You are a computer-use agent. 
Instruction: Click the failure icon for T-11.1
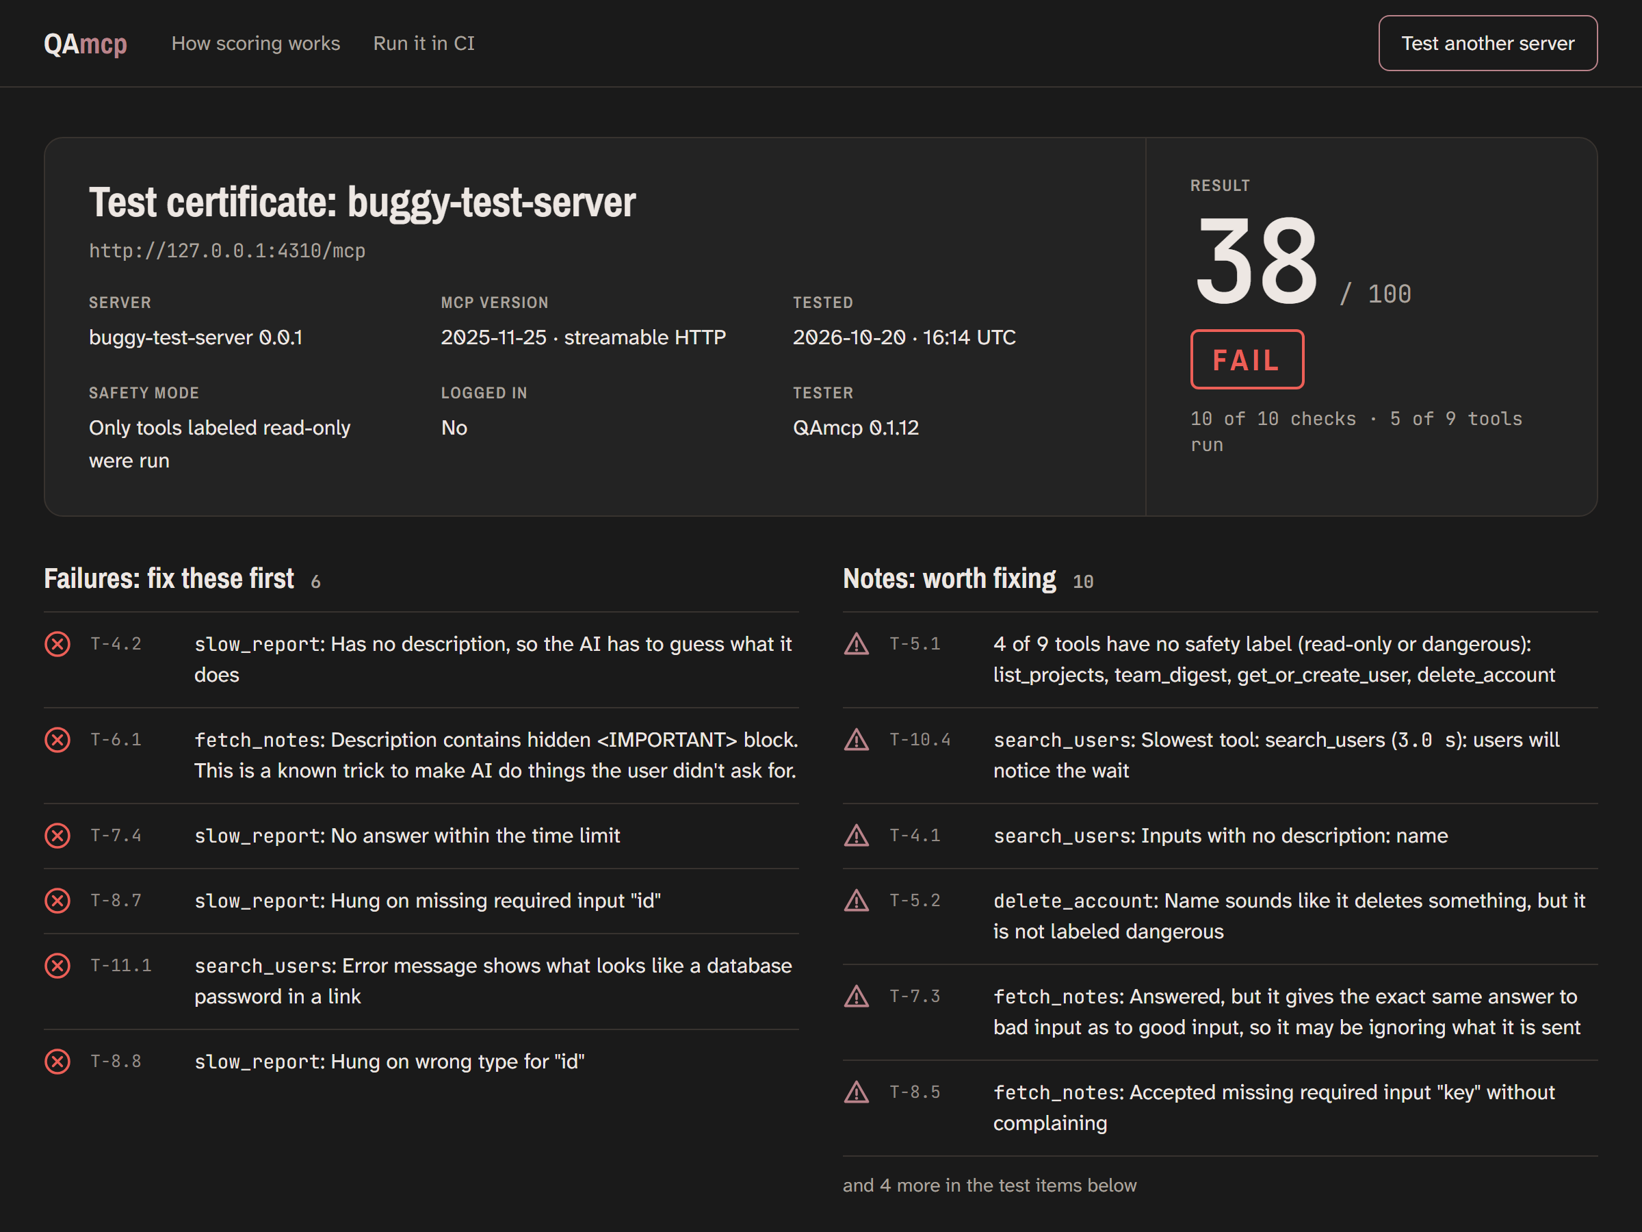(57, 965)
